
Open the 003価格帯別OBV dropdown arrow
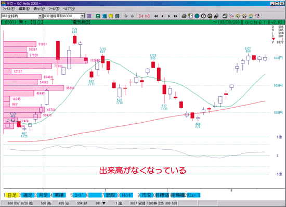pyautogui.click(x=82, y=16)
